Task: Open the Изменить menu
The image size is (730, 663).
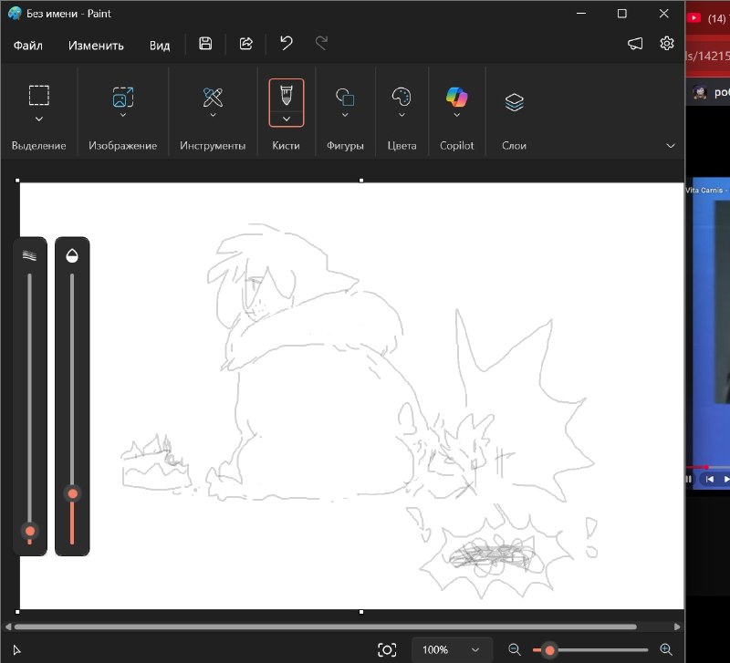Action: (x=96, y=46)
